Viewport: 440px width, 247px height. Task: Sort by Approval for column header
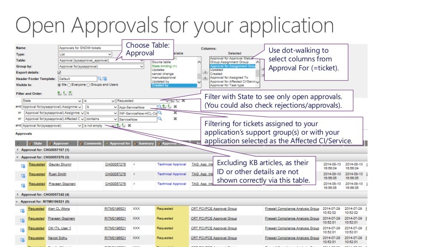click(120, 143)
